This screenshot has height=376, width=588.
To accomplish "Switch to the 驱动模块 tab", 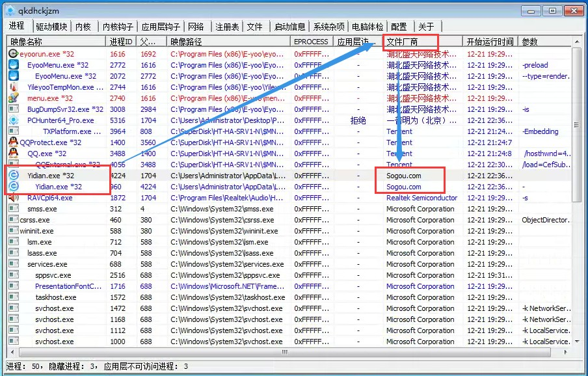I will pyautogui.click(x=51, y=27).
